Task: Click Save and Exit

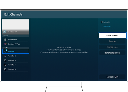Action: pos(112,77)
